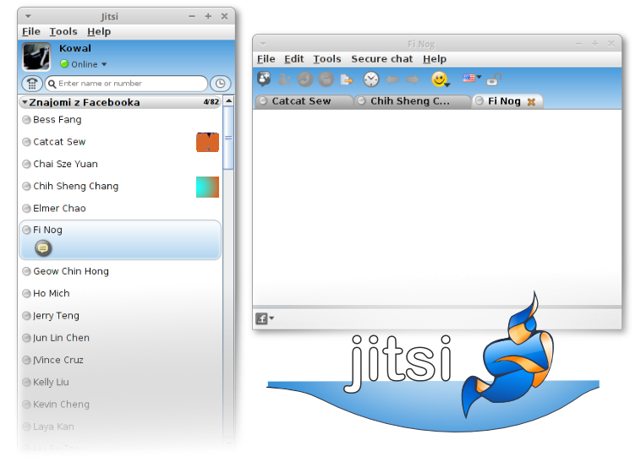Click the invite contact to chat icon
641x473 pixels.
click(264, 79)
